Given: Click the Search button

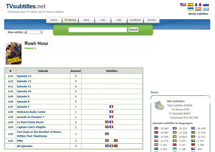Looking at the screenshot, I should point(133,29).
